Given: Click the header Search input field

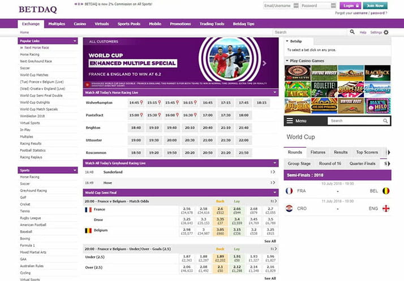Looking at the screenshot, I should [x=310, y=32].
